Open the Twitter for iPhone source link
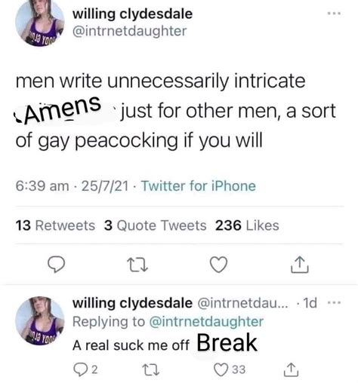Image resolution: width=358 pixels, height=383 pixels. [199, 186]
